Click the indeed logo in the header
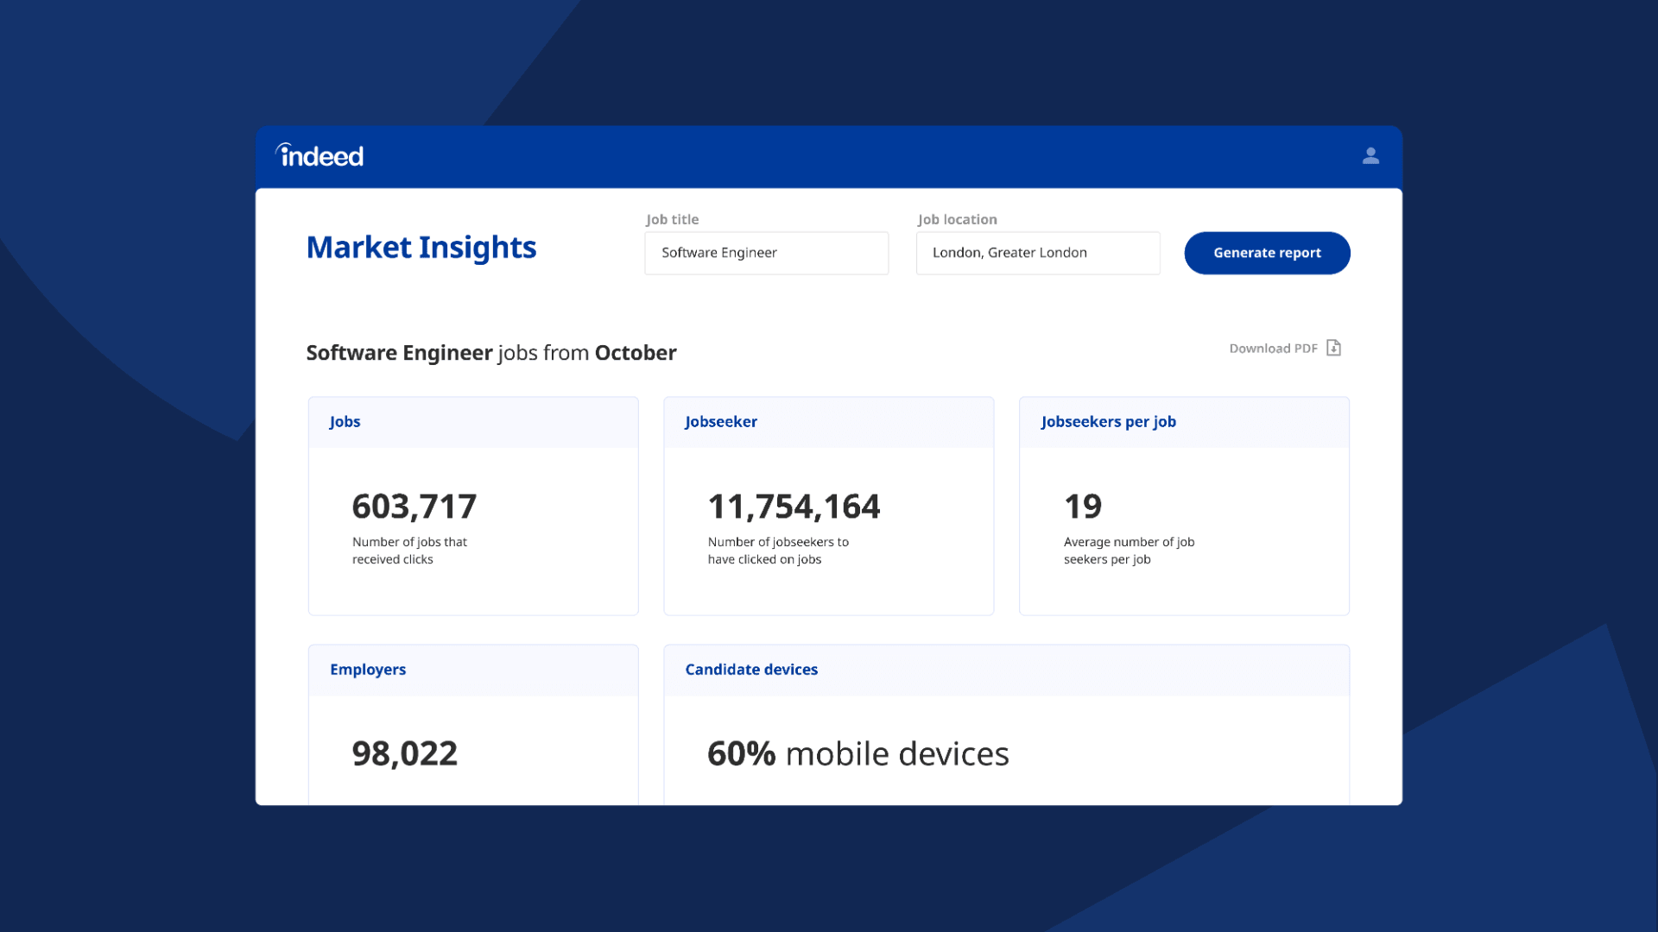Image resolution: width=1658 pixels, height=932 pixels. [x=319, y=154]
